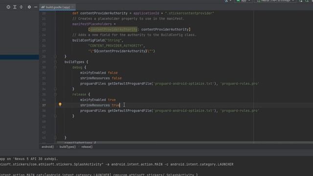Click the 'Nexus 5 API 30 xxhdpi' line in the Run output
This screenshot has height=176, width=313.
[x=29, y=159]
